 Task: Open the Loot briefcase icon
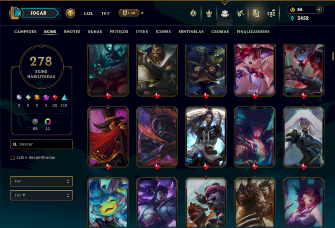pos(225,14)
